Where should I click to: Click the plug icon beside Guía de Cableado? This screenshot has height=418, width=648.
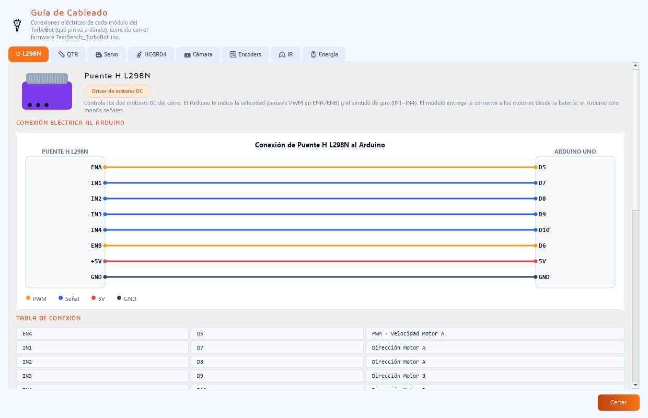17,24
